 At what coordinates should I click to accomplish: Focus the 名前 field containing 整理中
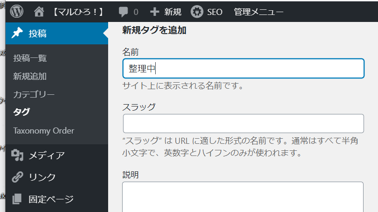tap(243, 68)
